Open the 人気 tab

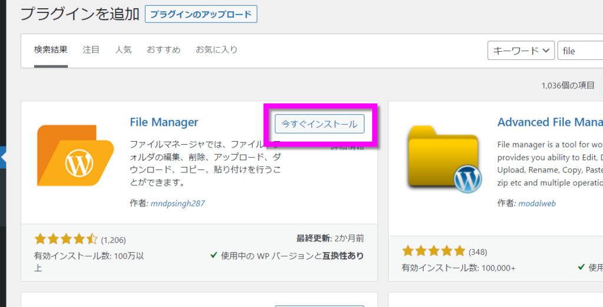pos(123,50)
